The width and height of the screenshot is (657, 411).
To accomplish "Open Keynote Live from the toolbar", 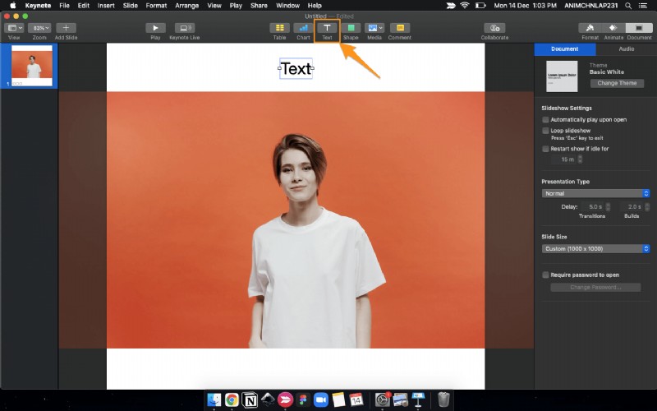I will (184, 28).
